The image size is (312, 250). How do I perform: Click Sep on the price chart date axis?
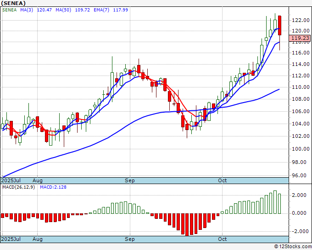[130, 180]
